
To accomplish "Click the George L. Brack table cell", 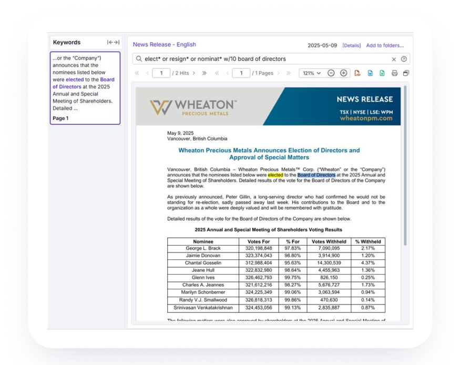I will click(203, 248).
